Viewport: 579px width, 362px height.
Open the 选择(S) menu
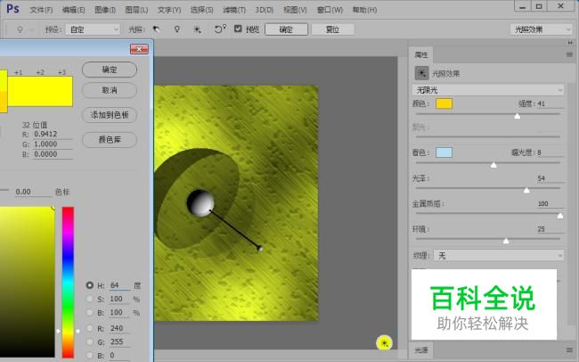click(x=201, y=10)
